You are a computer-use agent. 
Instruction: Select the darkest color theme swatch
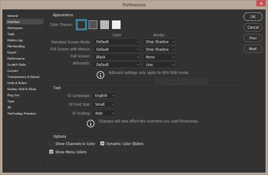click(x=81, y=25)
